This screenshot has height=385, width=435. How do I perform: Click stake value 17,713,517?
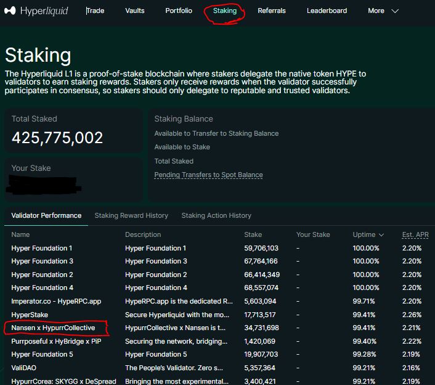pyautogui.click(x=260, y=315)
